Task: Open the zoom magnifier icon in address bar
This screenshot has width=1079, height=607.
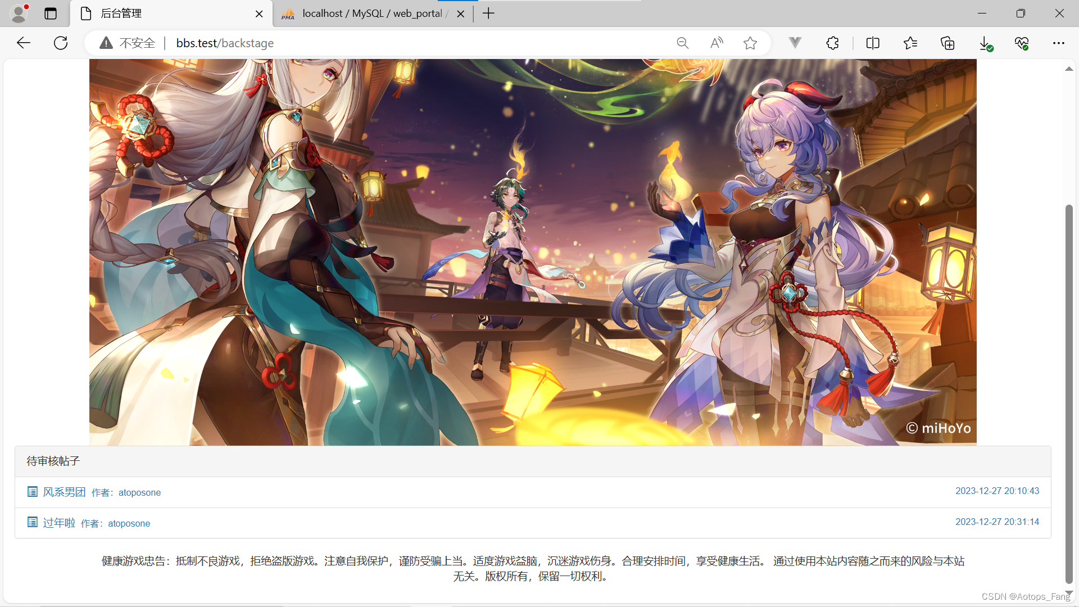Action: coord(682,43)
